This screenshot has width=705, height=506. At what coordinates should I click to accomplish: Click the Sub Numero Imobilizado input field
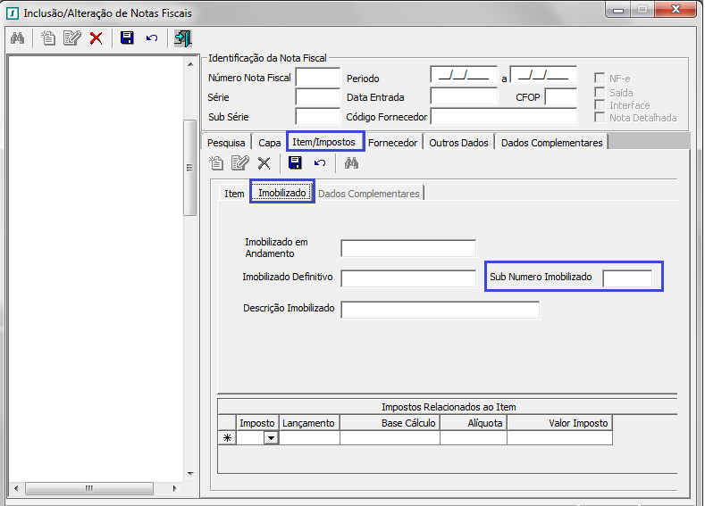click(627, 278)
